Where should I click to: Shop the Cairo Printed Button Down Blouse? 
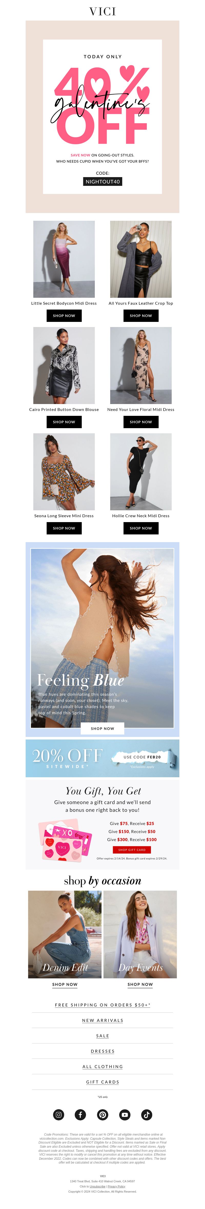pyautogui.click(x=64, y=422)
